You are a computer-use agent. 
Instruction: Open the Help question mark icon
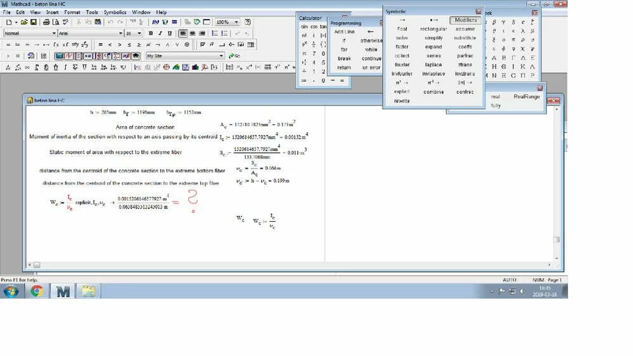248,22
